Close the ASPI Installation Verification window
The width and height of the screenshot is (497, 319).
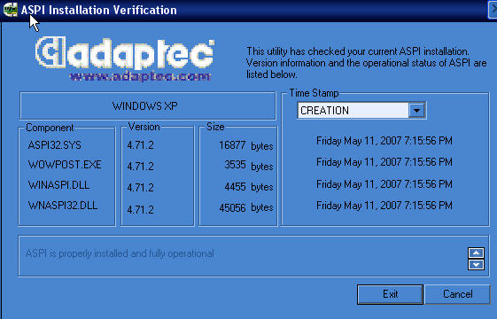pyautogui.click(x=493, y=10)
